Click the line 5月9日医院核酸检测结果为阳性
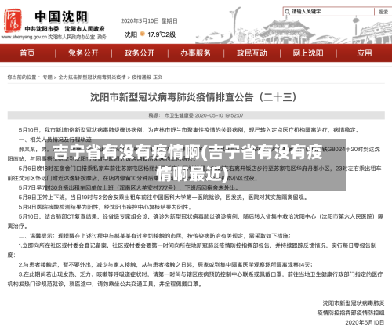Image resolution: width=392 pixels, height=330 pixels. (105, 207)
